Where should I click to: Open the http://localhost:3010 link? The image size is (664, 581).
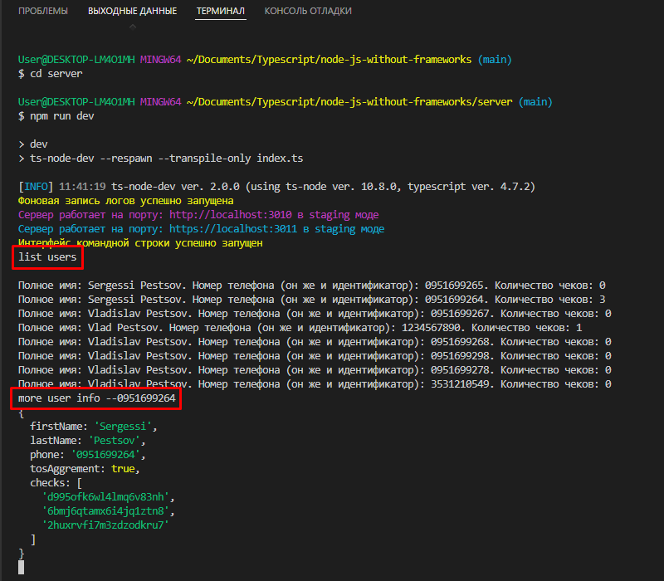pos(231,215)
